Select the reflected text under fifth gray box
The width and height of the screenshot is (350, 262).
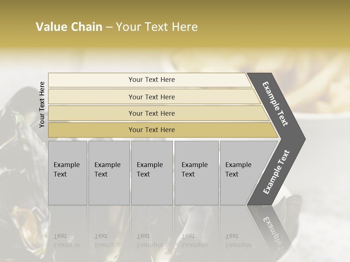pos(238,241)
